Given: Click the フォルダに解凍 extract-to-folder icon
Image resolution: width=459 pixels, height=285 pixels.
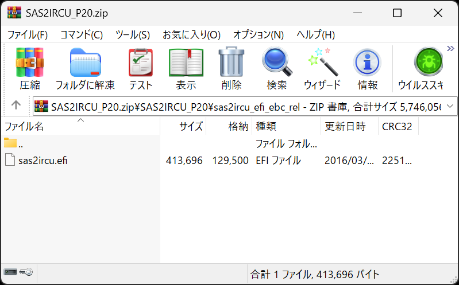Looking at the screenshot, I should coord(85,63).
